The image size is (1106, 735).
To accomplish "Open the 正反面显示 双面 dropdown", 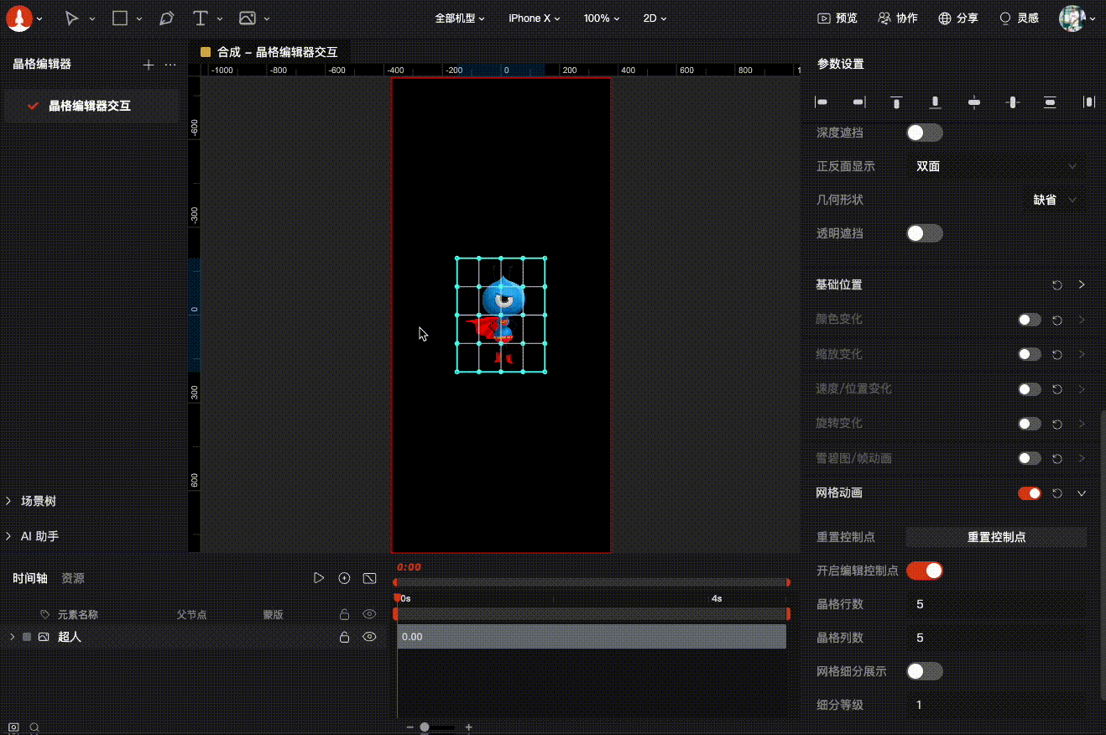I will pos(996,166).
